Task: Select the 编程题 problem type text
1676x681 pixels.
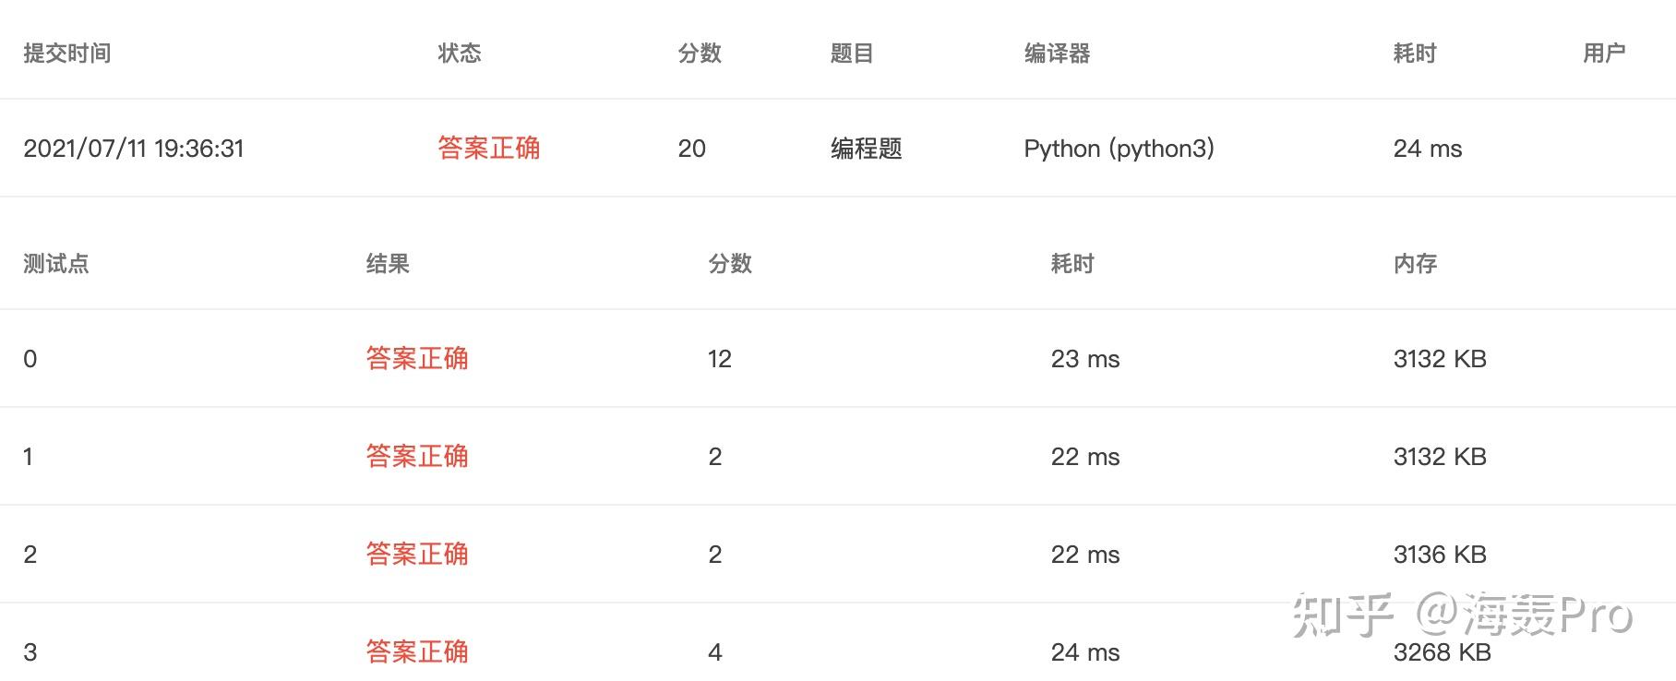Action: (866, 149)
